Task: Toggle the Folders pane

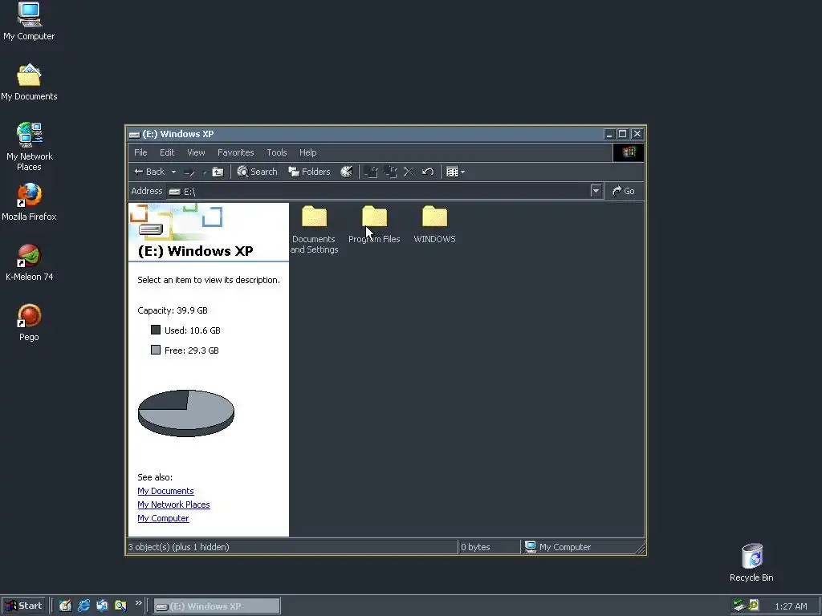Action: click(x=309, y=172)
